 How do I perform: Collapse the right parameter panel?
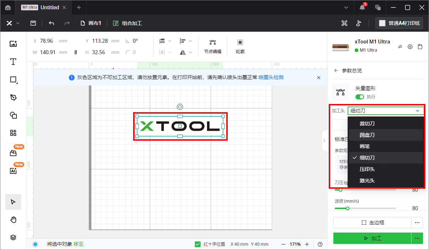(324, 141)
